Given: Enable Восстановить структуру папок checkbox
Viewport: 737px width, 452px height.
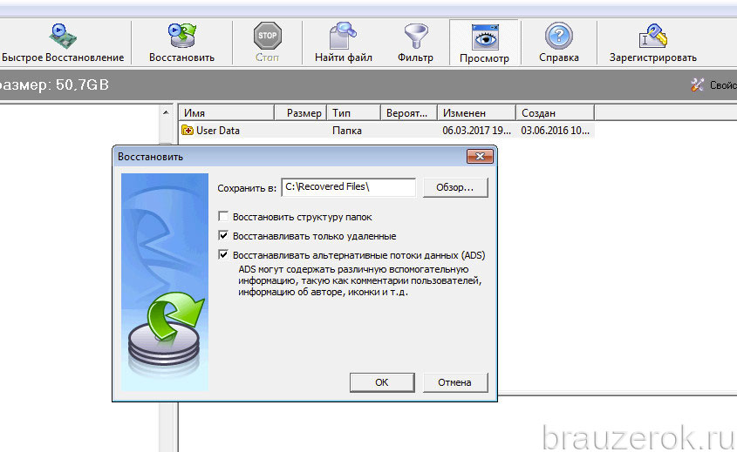Looking at the screenshot, I should coord(224,216).
